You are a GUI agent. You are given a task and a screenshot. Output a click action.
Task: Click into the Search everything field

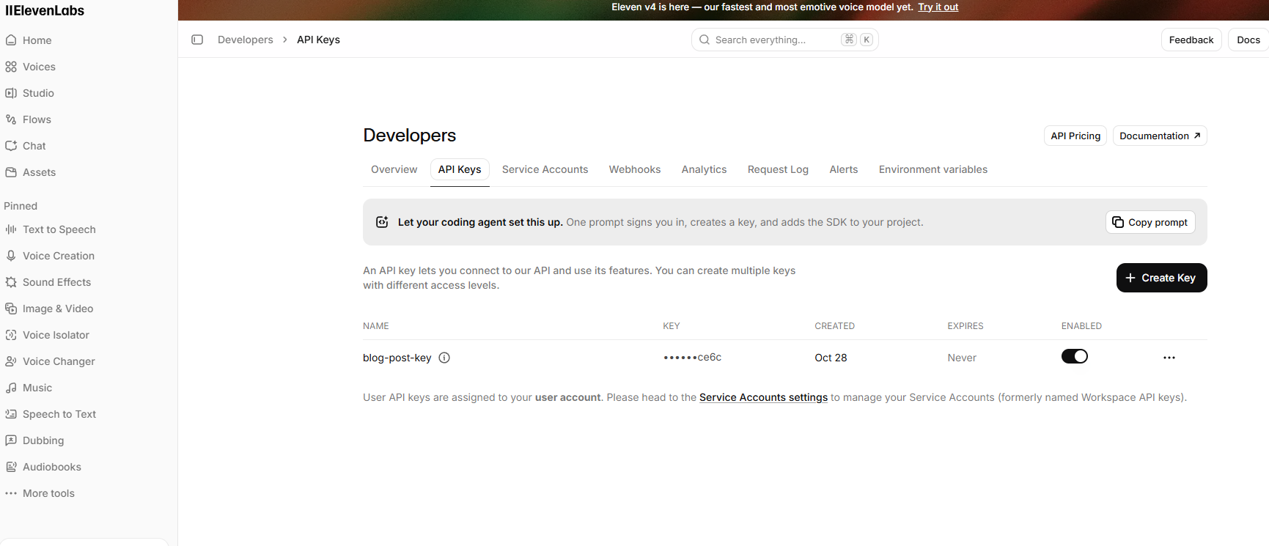click(x=784, y=40)
